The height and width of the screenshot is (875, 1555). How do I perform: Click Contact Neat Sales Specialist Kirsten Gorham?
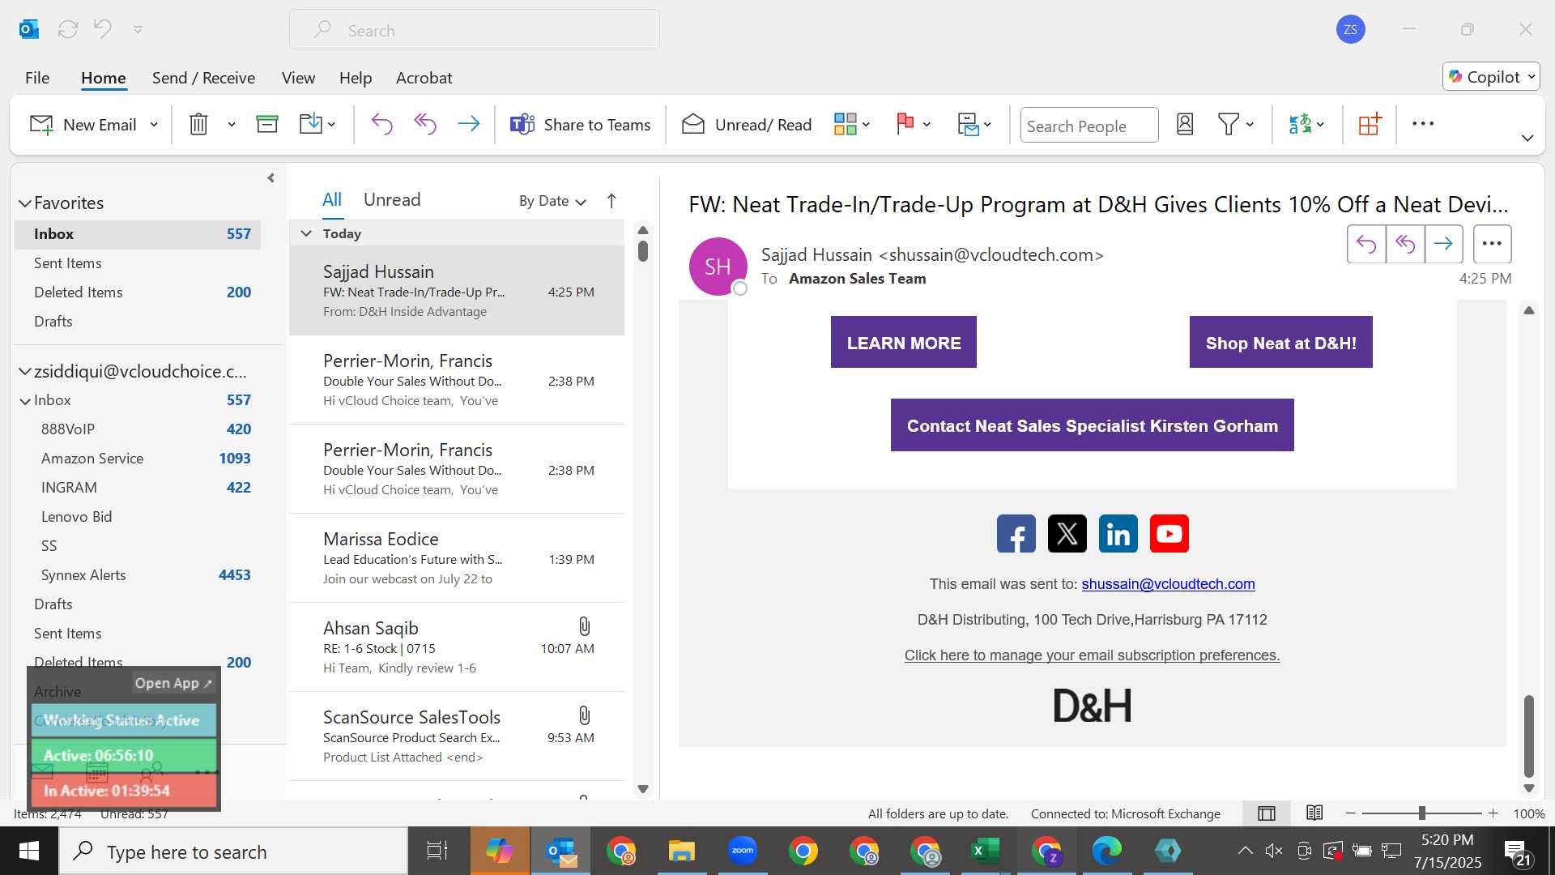coord(1093,425)
